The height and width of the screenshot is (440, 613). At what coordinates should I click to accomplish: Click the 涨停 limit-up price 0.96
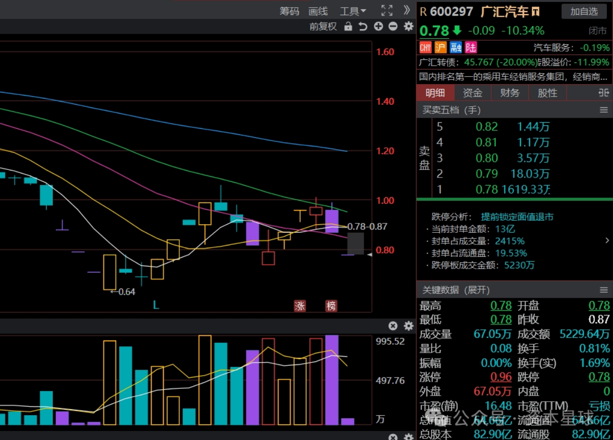[x=501, y=377]
